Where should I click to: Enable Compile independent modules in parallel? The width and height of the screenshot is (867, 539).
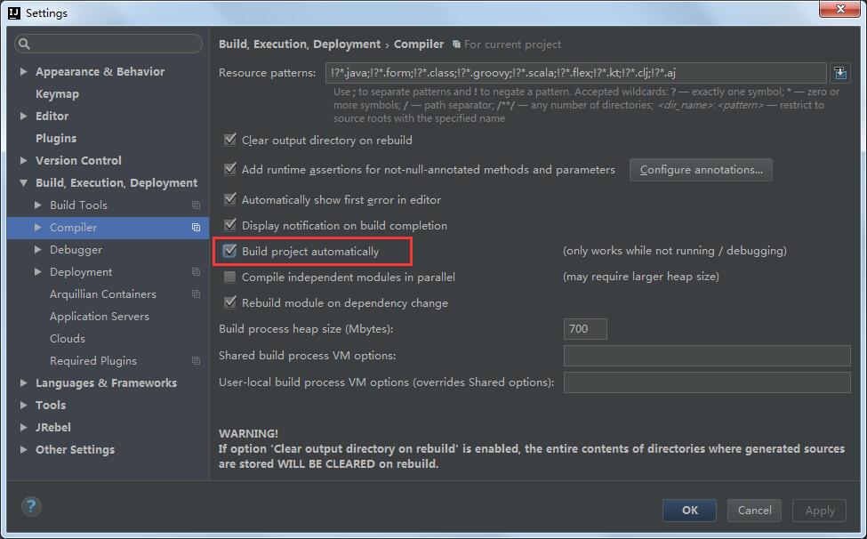229,277
